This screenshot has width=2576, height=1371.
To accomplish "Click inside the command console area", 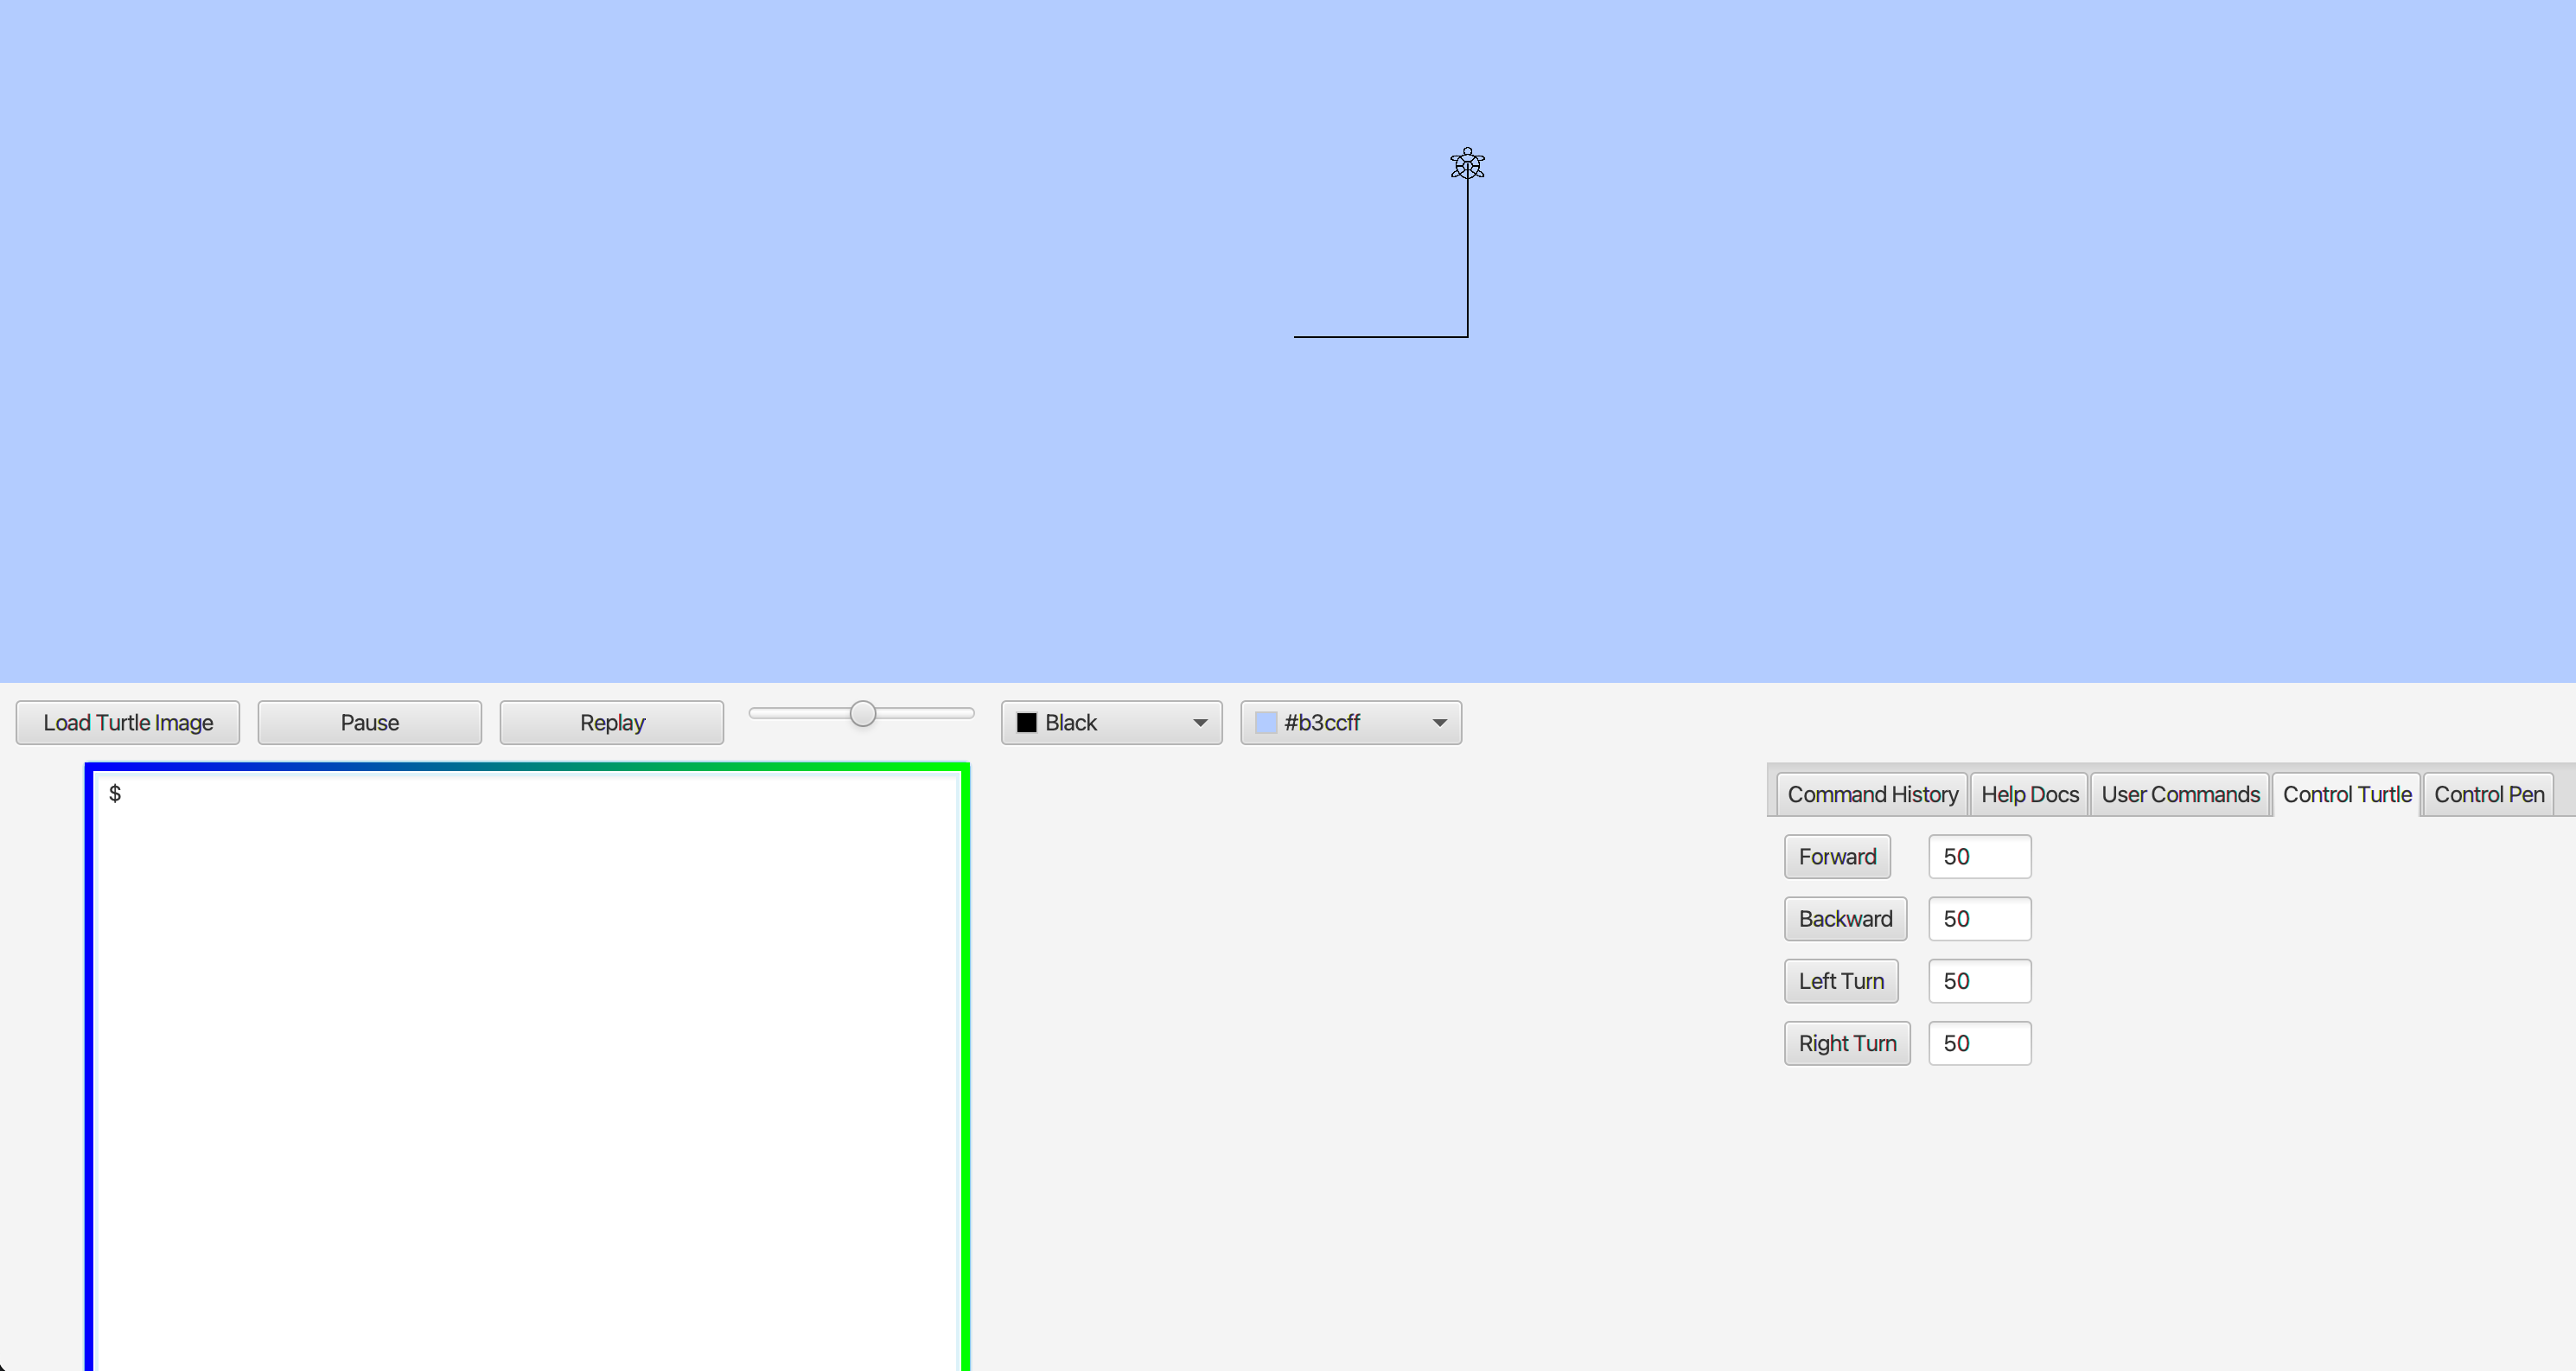I will pos(527,1070).
